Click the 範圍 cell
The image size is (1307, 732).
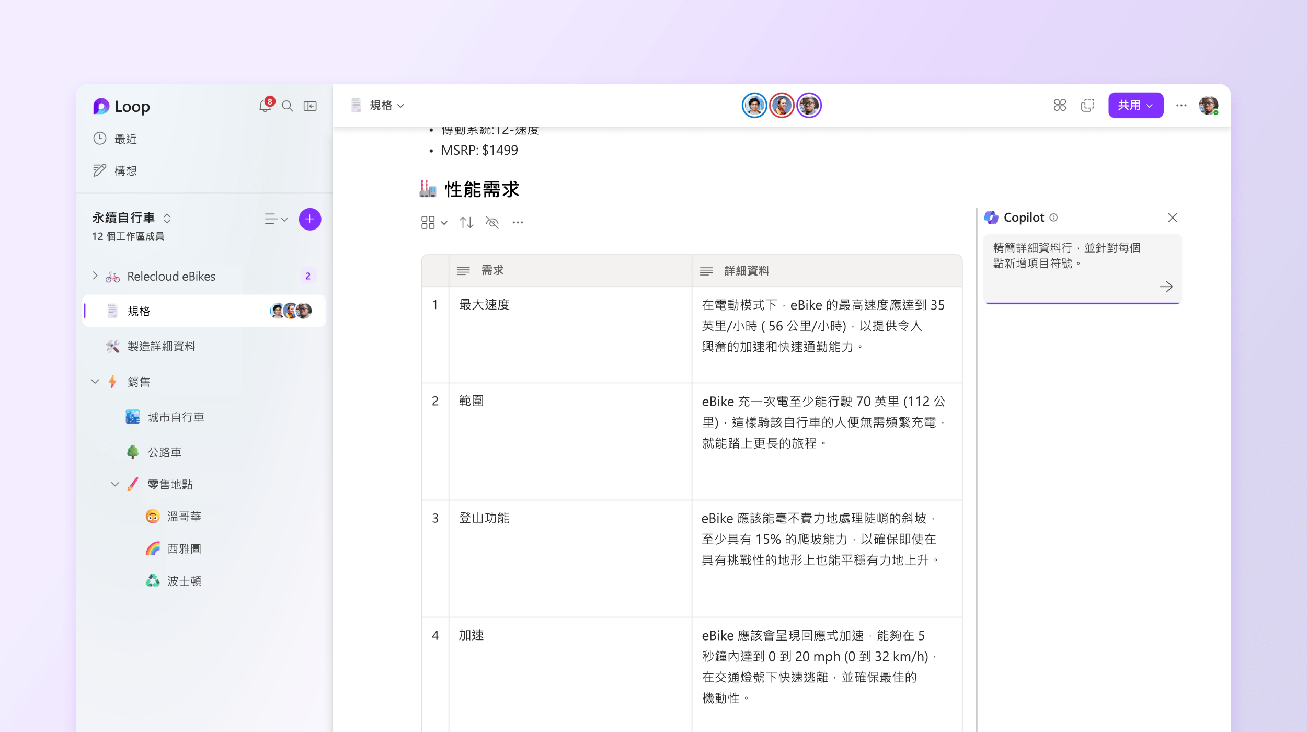pyautogui.click(x=570, y=441)
